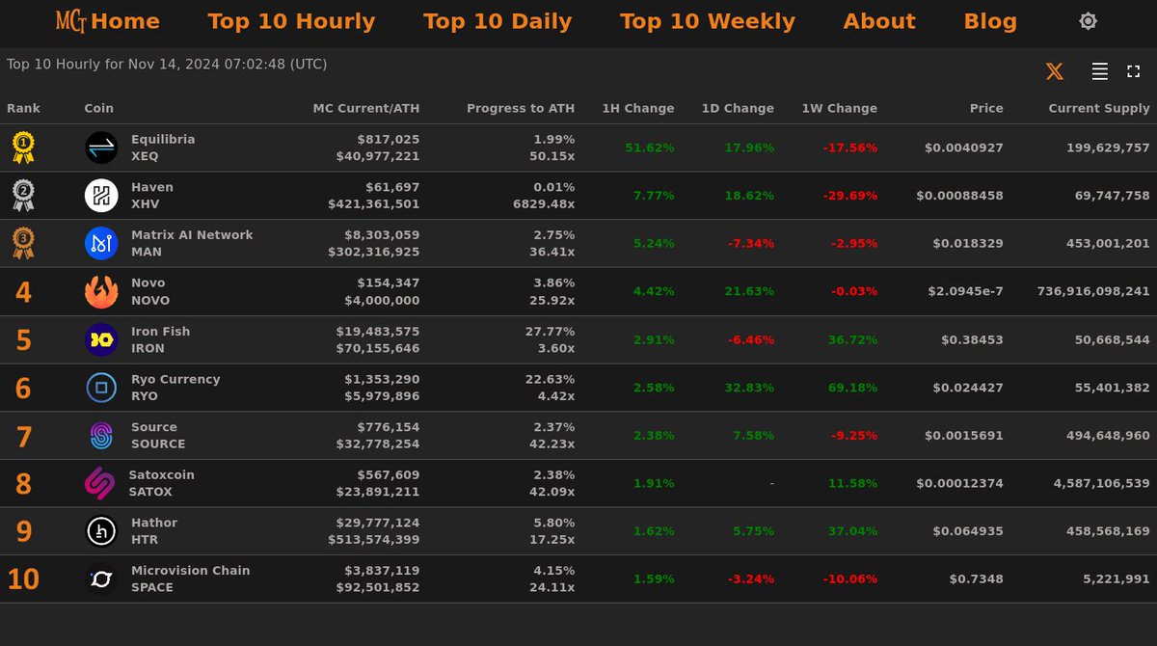Click the X (Twitter) share icon
The height and width of the screenshot is (646, 1157).
(1055, 71)
